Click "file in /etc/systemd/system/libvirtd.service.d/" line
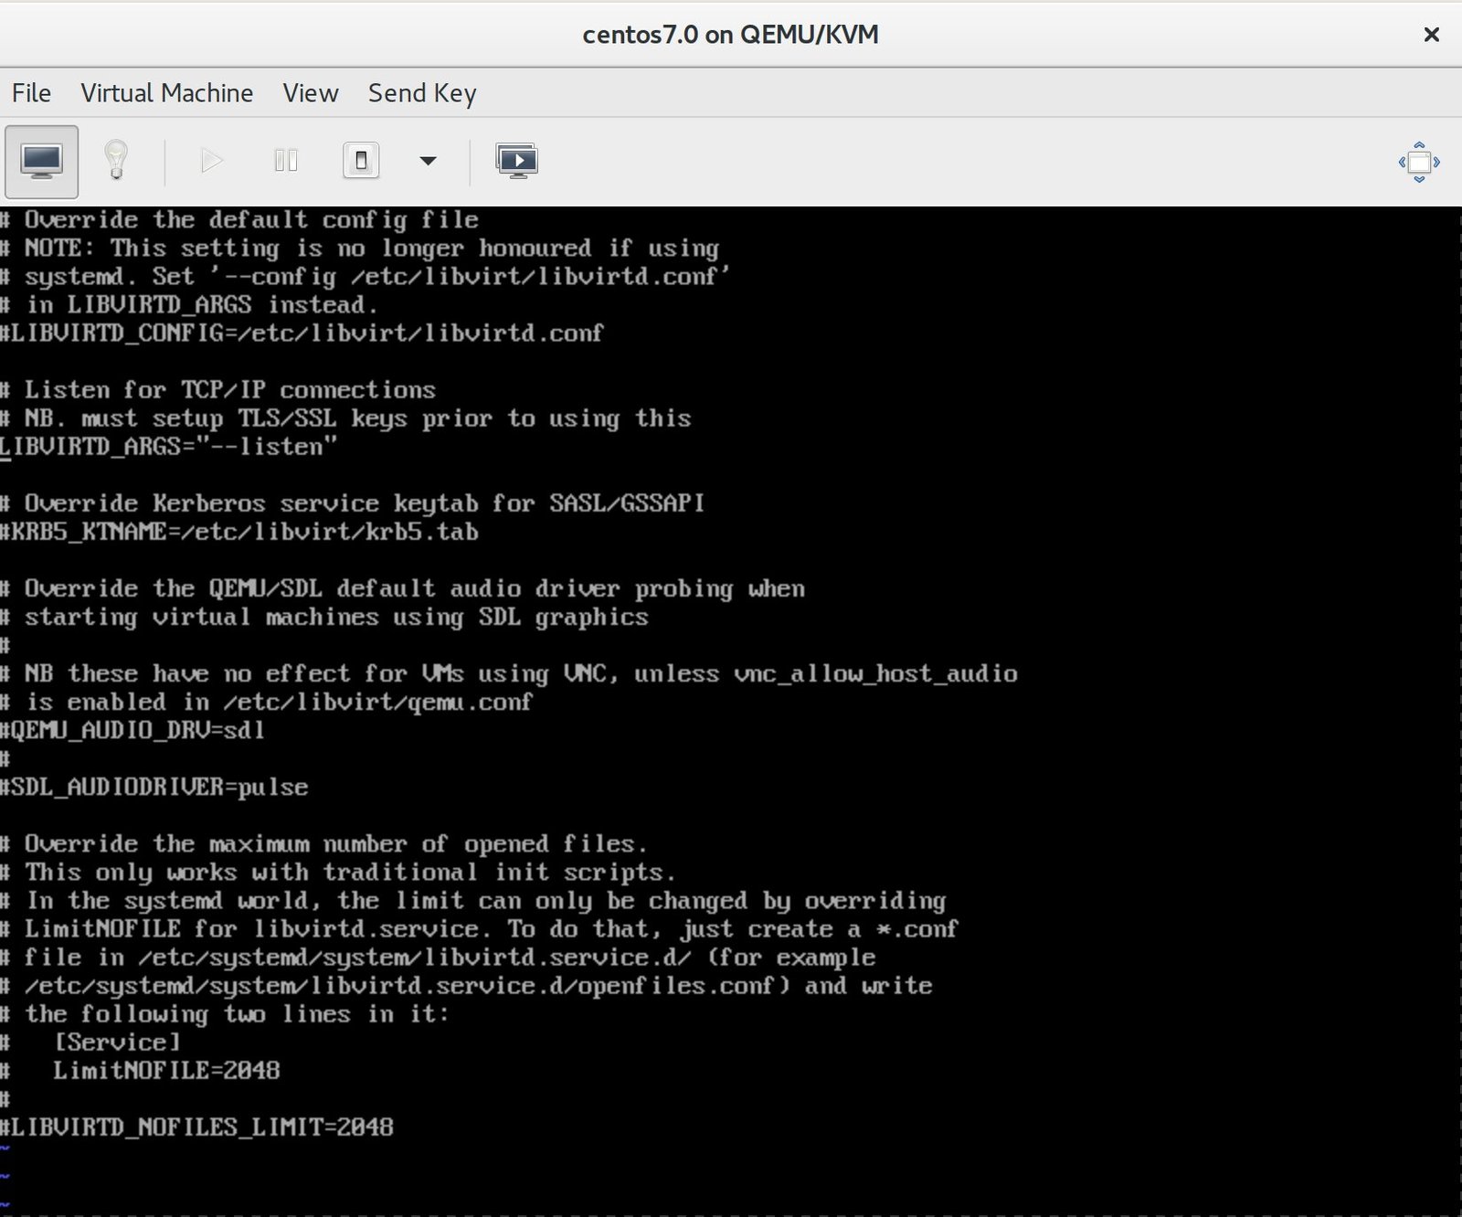The width and height of the screenshot is (1462, 1217). pos(439,957)
